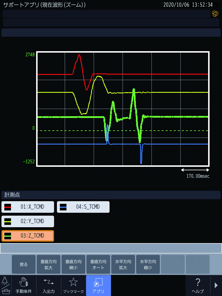The height and width of the screenshot is (296, 222).
Task: Click the red X_TCMD waveform peak
Action: (x=79, y=55)
